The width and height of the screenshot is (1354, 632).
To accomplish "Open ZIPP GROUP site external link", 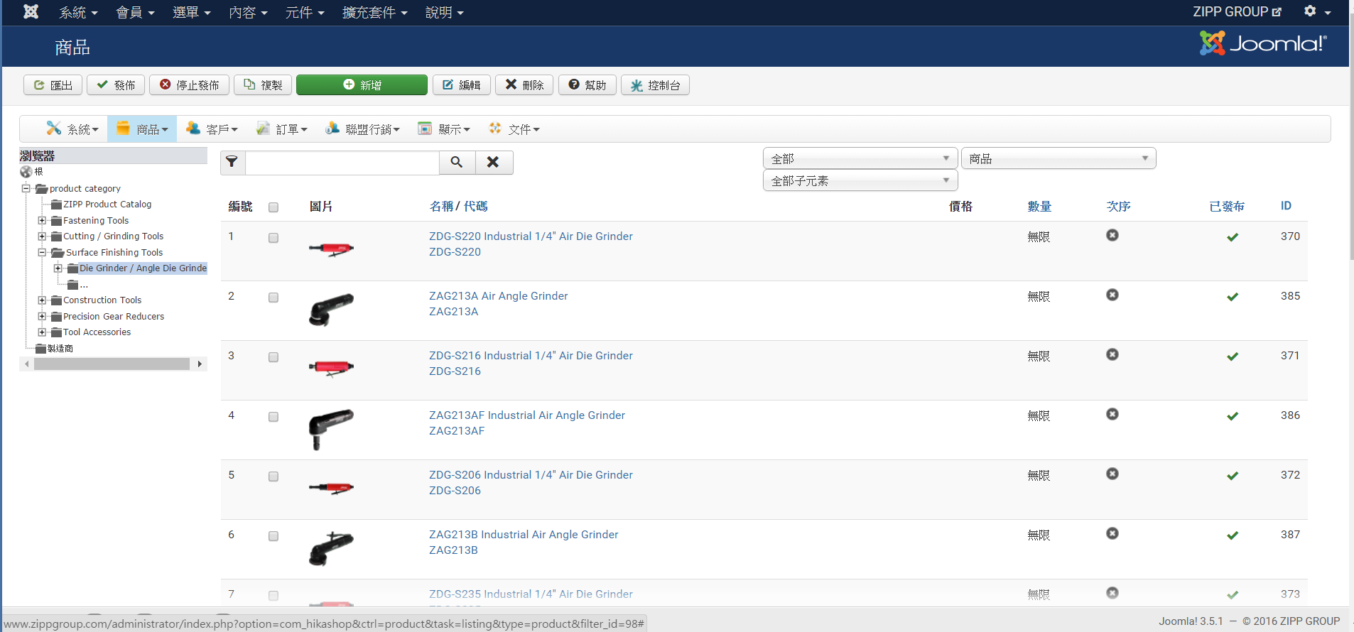I will (1237, 11).
